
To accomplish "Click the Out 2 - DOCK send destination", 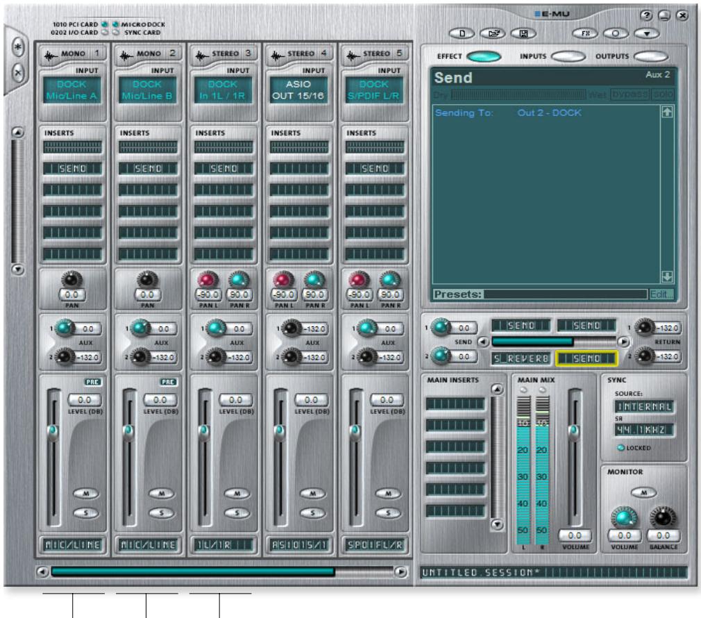I will click(550, 112).
